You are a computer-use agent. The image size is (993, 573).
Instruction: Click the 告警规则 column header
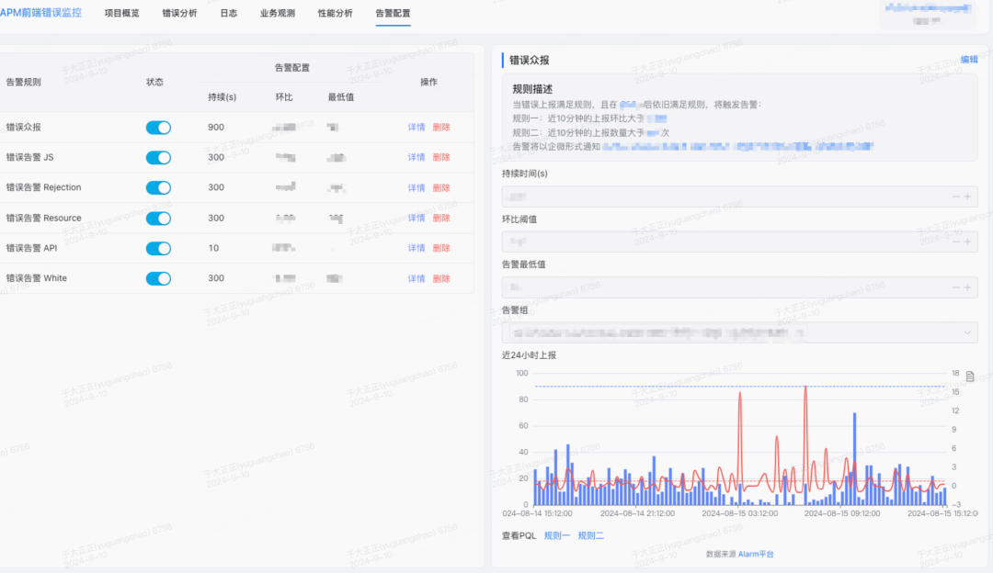pos(23,82)
